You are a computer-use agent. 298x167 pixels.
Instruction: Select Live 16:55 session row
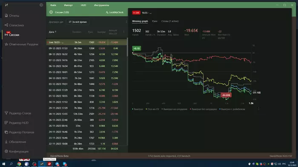tap(87, 42)
